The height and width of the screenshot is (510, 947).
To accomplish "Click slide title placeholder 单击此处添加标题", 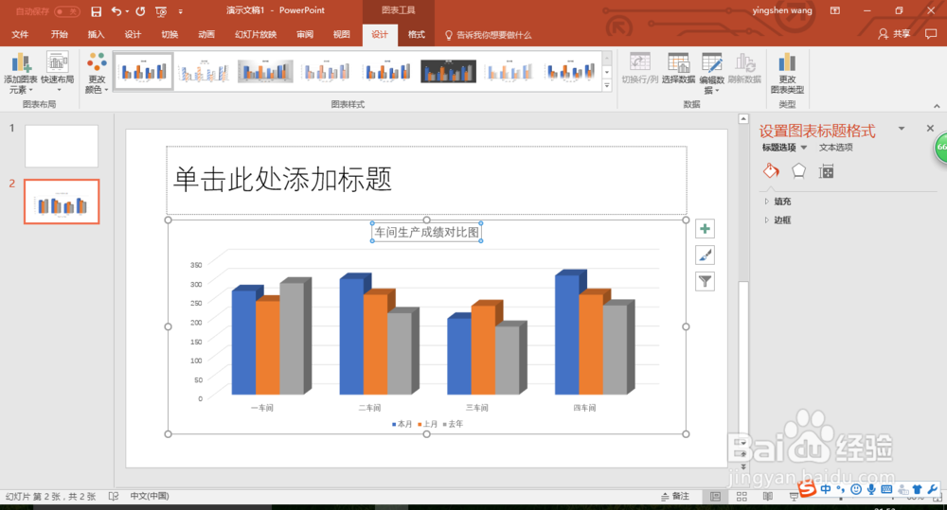I will coord(426,180).
